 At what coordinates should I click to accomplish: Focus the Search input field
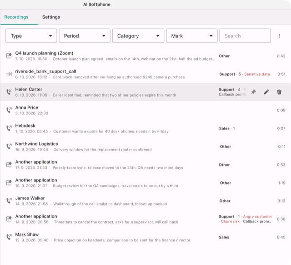245,36
